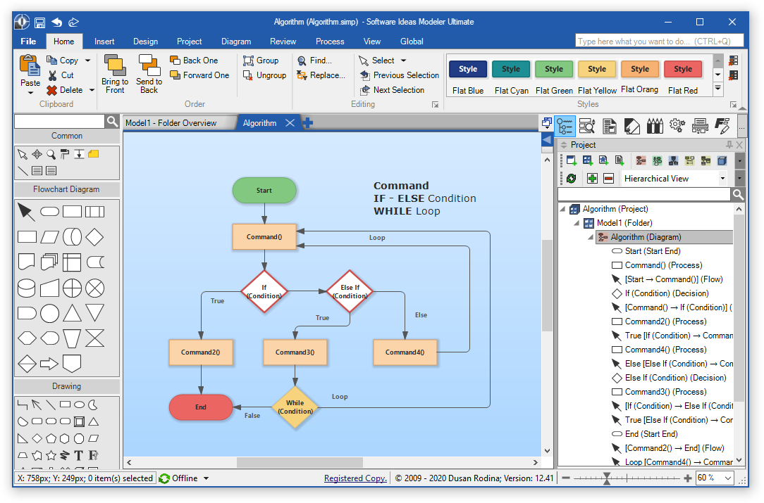Create new flowchart diagram from project toolbar
Screen dimensions: 764x503
click(x=641, y=160)
